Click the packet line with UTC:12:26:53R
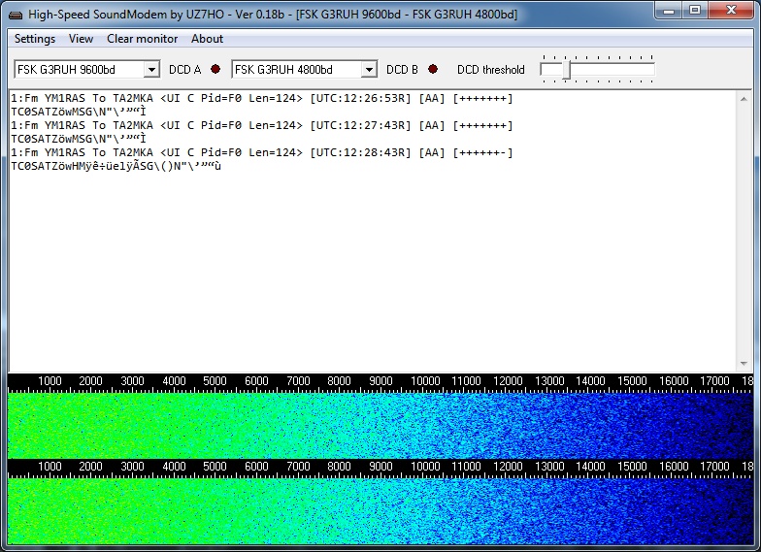761x552 pixels. (262, 99)
